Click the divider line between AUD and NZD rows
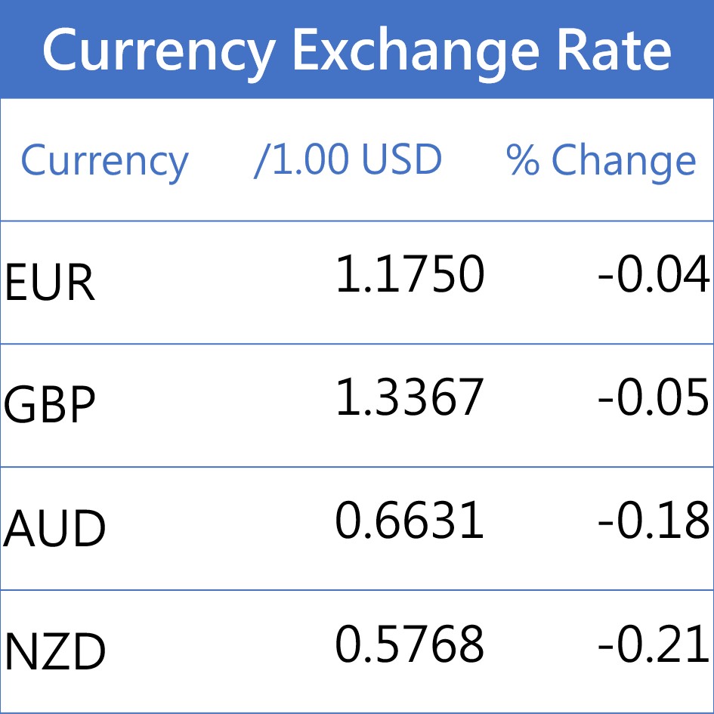This screenshot has height=714, width=714. (x=357, y=590)
